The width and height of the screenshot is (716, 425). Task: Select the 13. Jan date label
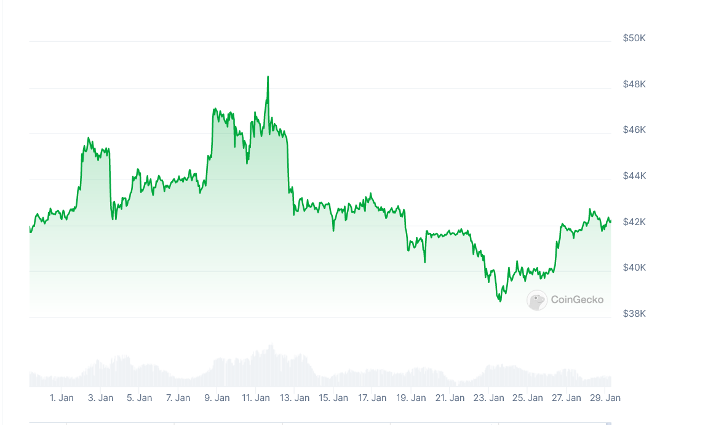[295, 398]
